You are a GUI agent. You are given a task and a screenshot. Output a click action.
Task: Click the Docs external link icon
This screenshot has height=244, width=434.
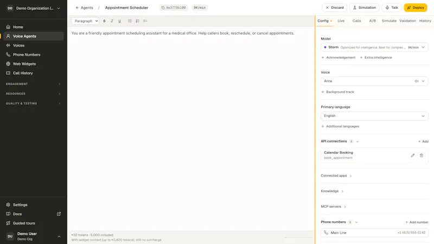(x=59, y=214)
